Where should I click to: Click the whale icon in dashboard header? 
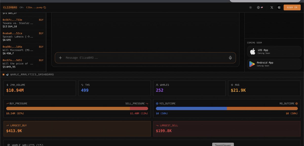pos(7,75)
